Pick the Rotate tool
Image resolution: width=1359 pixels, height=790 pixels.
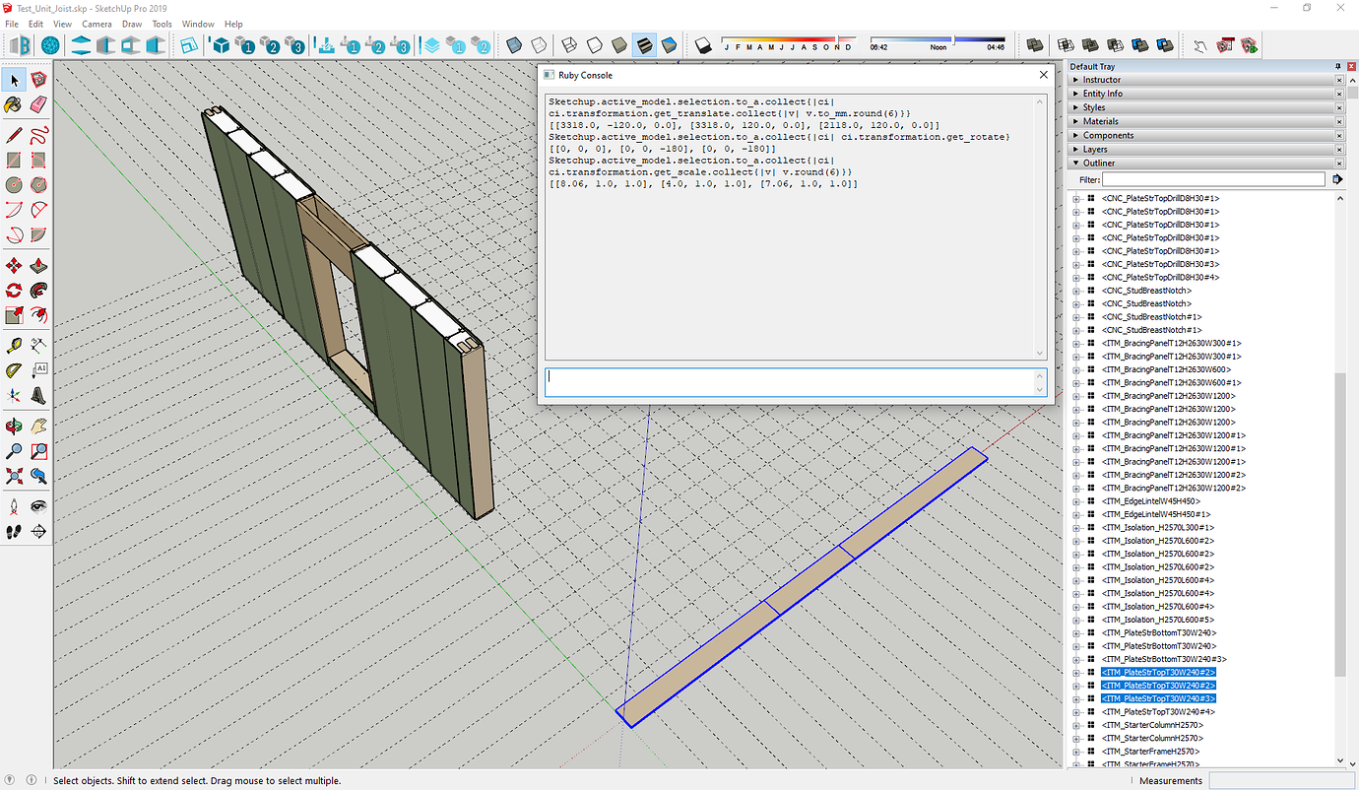tap(15, 290)
